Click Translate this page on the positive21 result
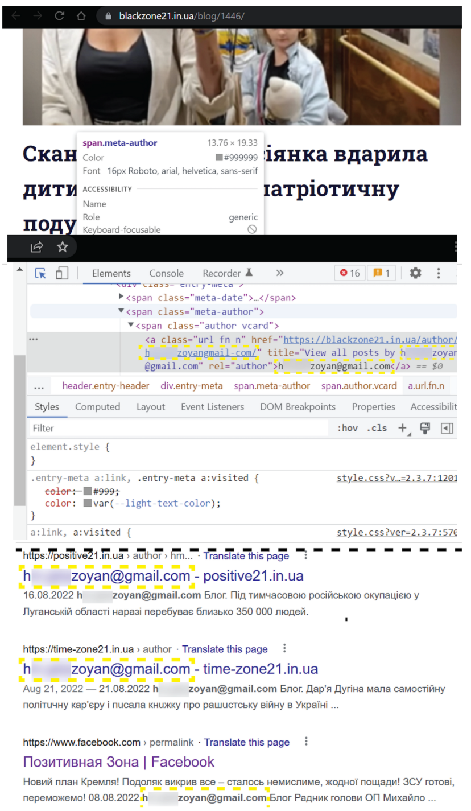 click(246, 556)
